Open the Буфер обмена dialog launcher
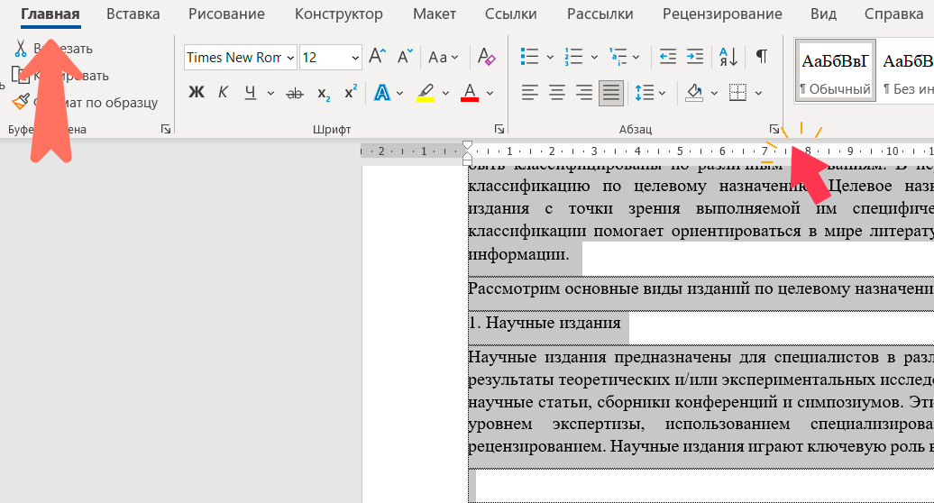Screen dimensions: 934x503 tap(166, 129)
